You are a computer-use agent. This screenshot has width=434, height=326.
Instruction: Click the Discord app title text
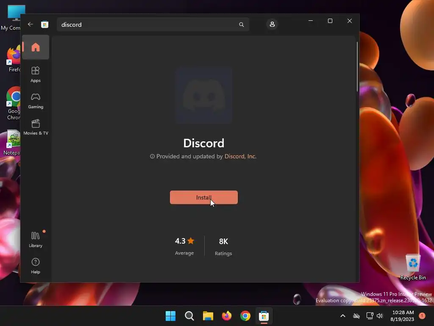click(x=204, y=143)
